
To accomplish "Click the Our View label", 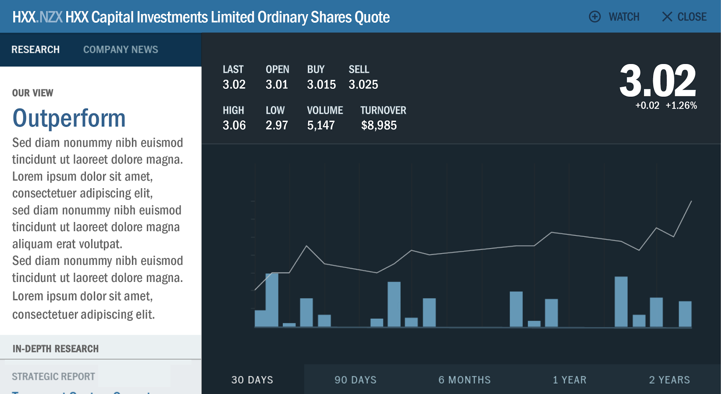I will tap(32, 93).
